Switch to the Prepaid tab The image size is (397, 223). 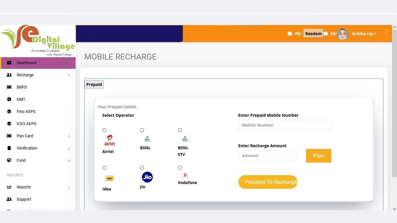(94, 84)
